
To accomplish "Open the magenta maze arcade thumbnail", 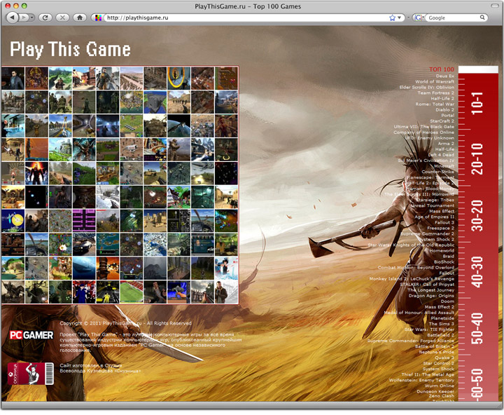I will (84, 221).
